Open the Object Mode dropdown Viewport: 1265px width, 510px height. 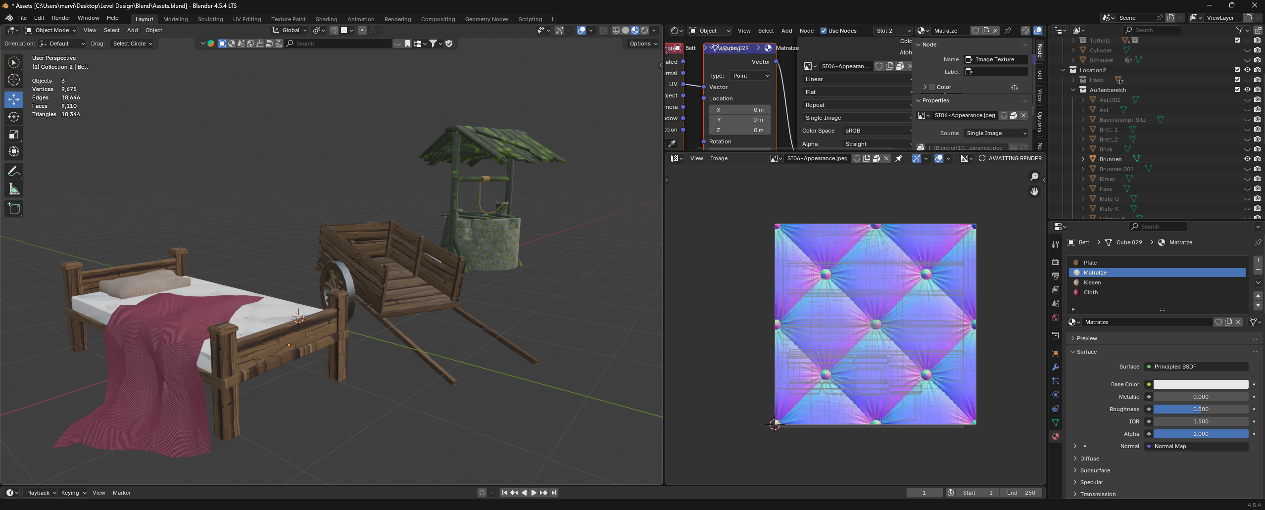point(51,30)
